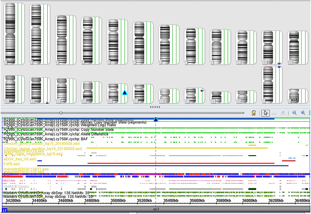
Task: Click the OMIM_Gene_inheritance_hg19.aed track label
Action: (x=33, y=154)
